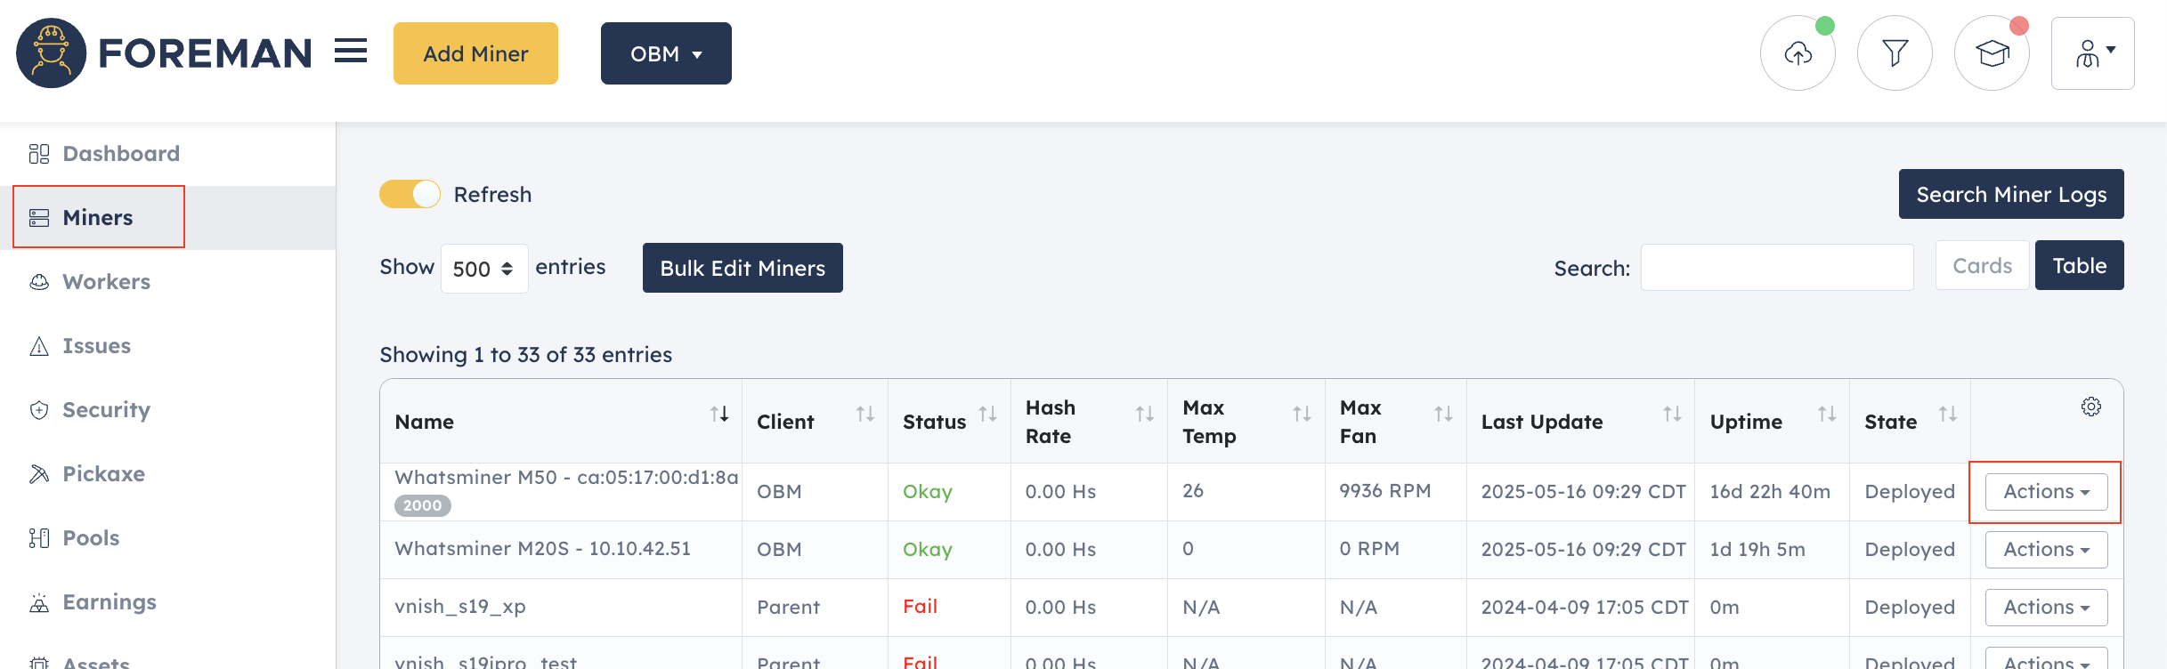Click Okay status of Whatsminer M20S

point(928,550)
